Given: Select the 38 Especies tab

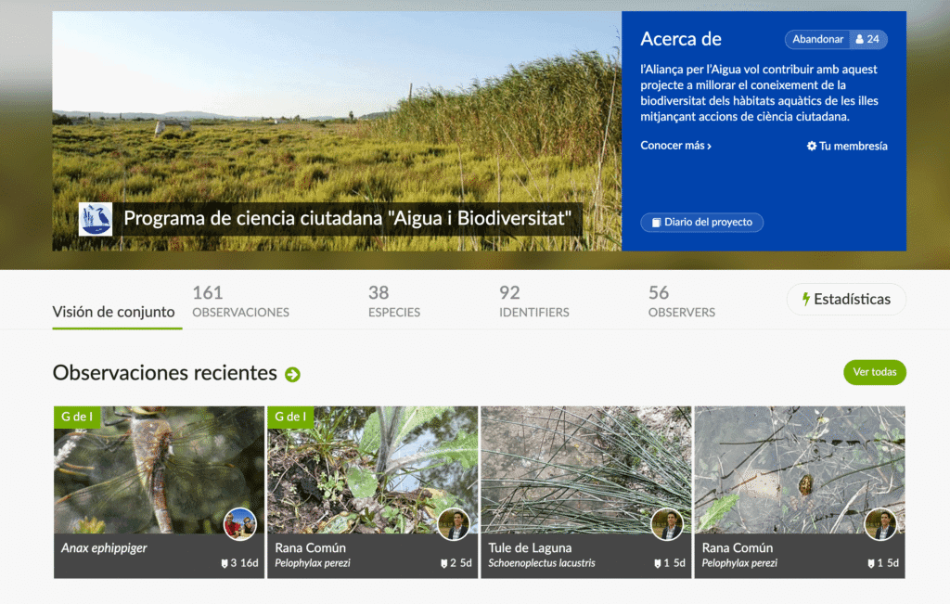Looking at the screenshot, I should (393, 302).
